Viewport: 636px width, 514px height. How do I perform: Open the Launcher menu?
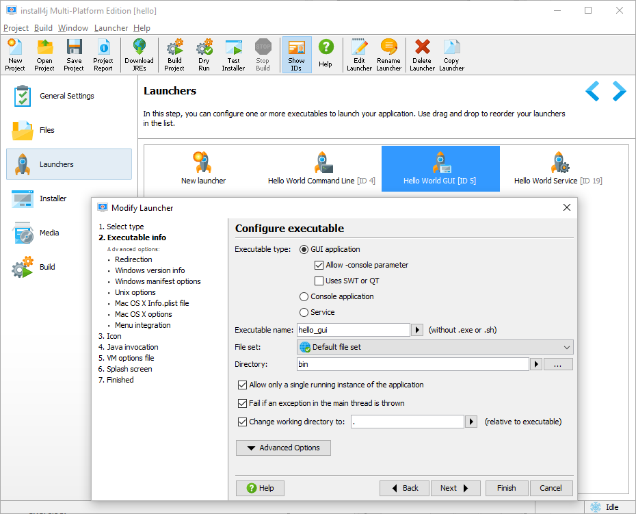coord(111,28)
